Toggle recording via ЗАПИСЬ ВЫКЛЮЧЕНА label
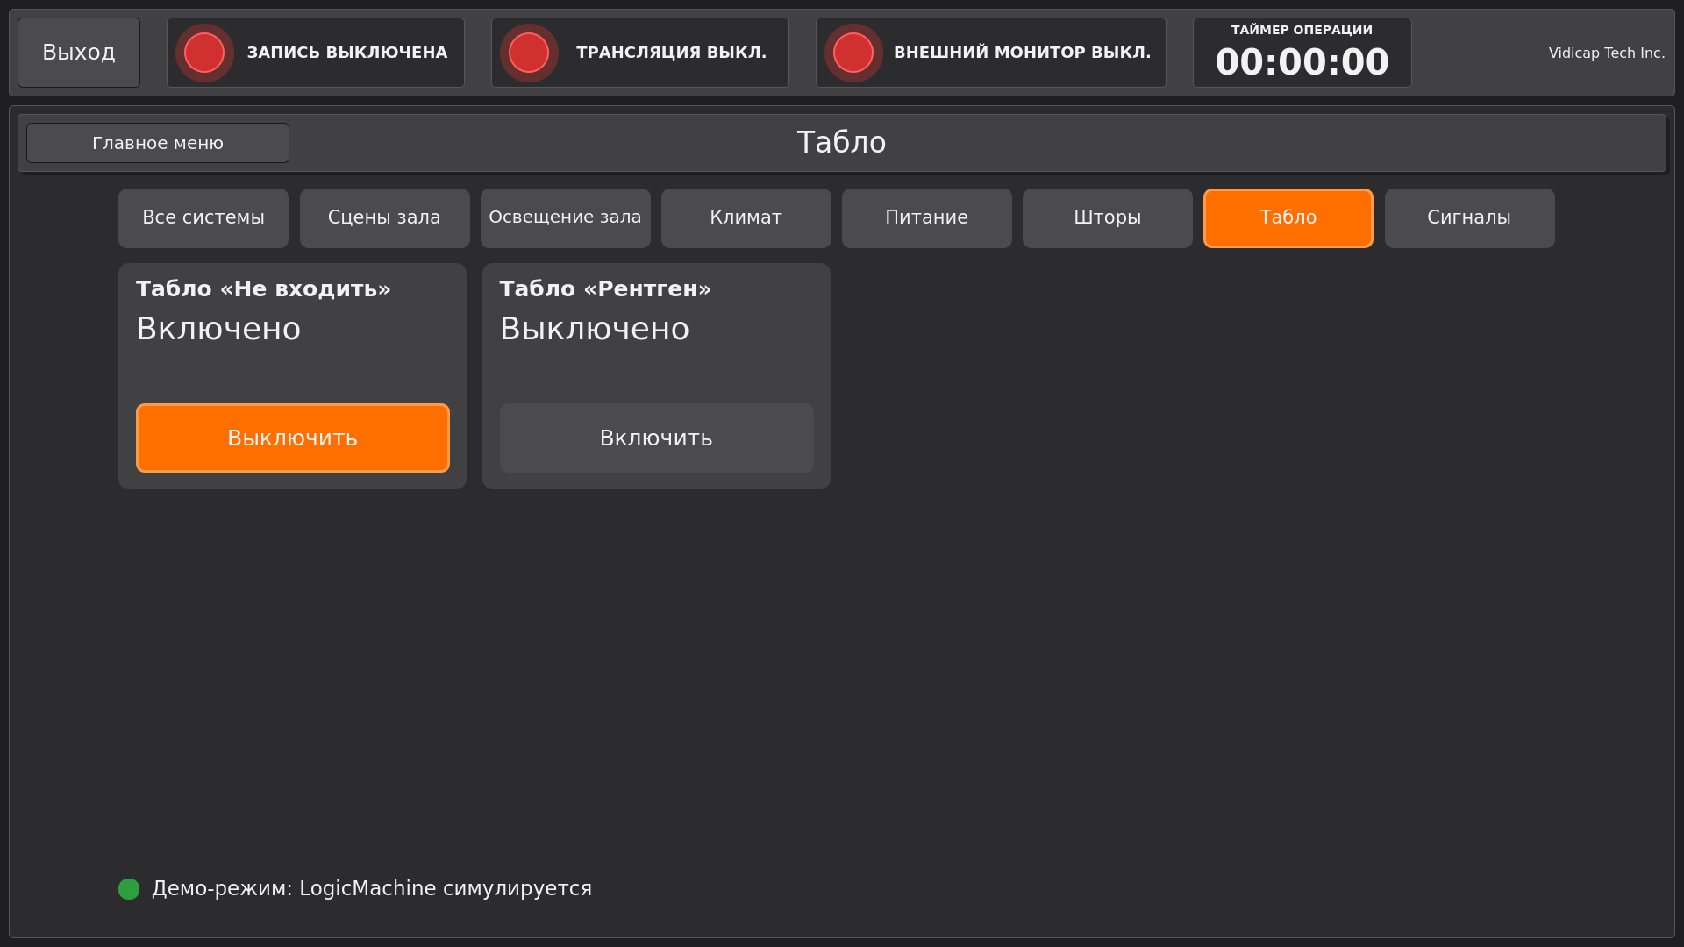This screenshot has height=947, width=1684. click(347, 53)
